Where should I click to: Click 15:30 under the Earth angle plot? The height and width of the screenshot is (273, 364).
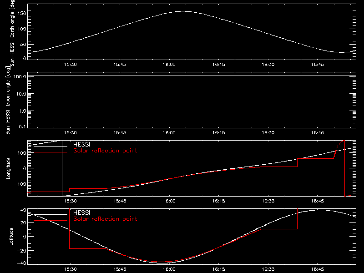[x=71, y=65]
